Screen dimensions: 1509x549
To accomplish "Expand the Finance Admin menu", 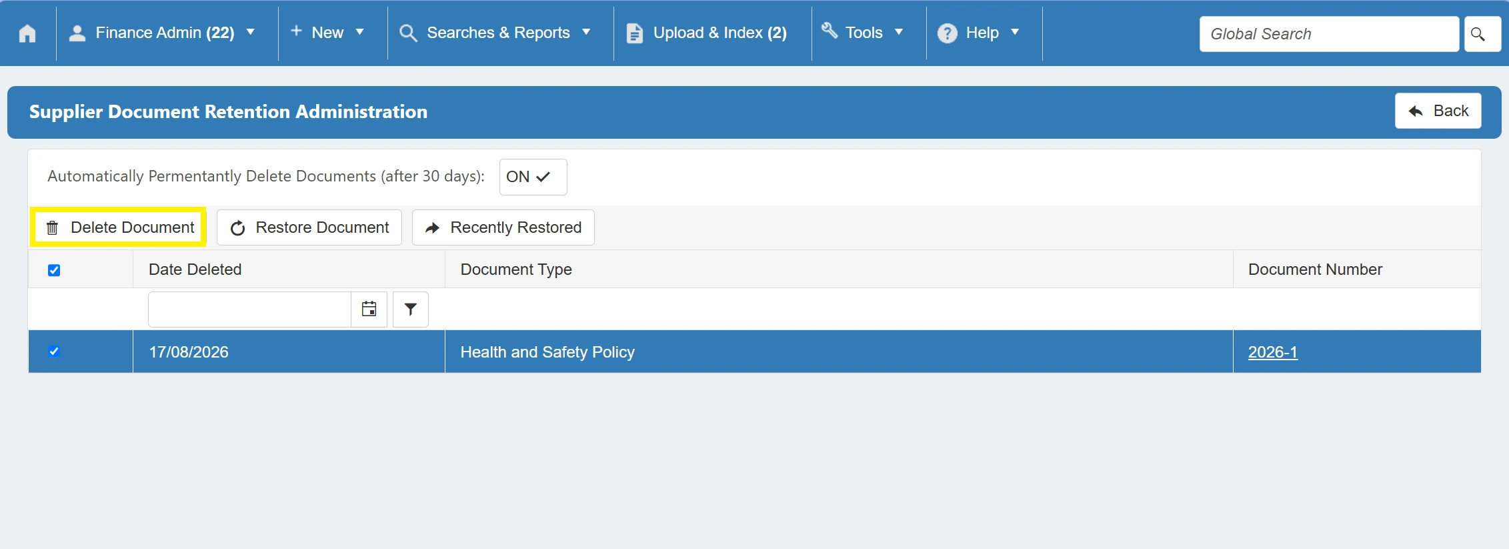I will (162, 33).
